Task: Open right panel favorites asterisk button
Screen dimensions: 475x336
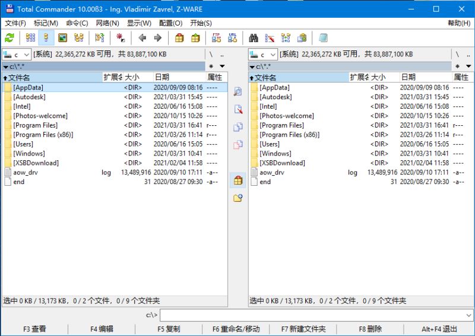Action: click(457, 66)
